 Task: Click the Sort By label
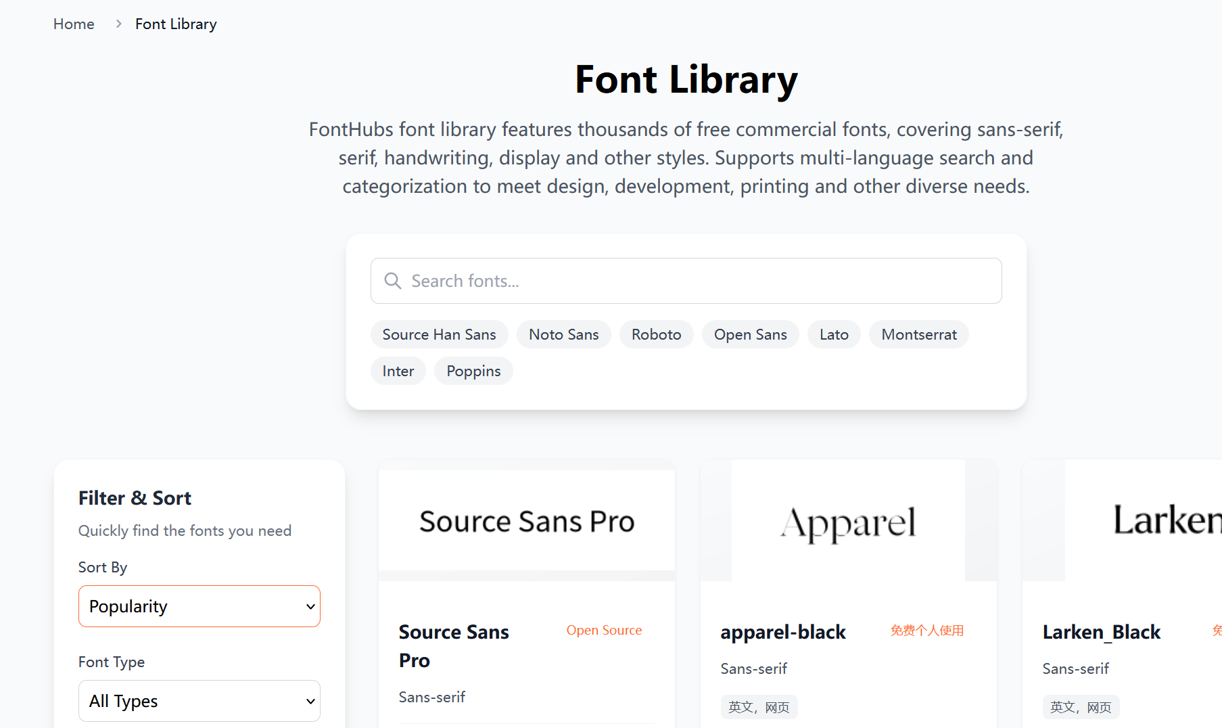coord(103,567)
